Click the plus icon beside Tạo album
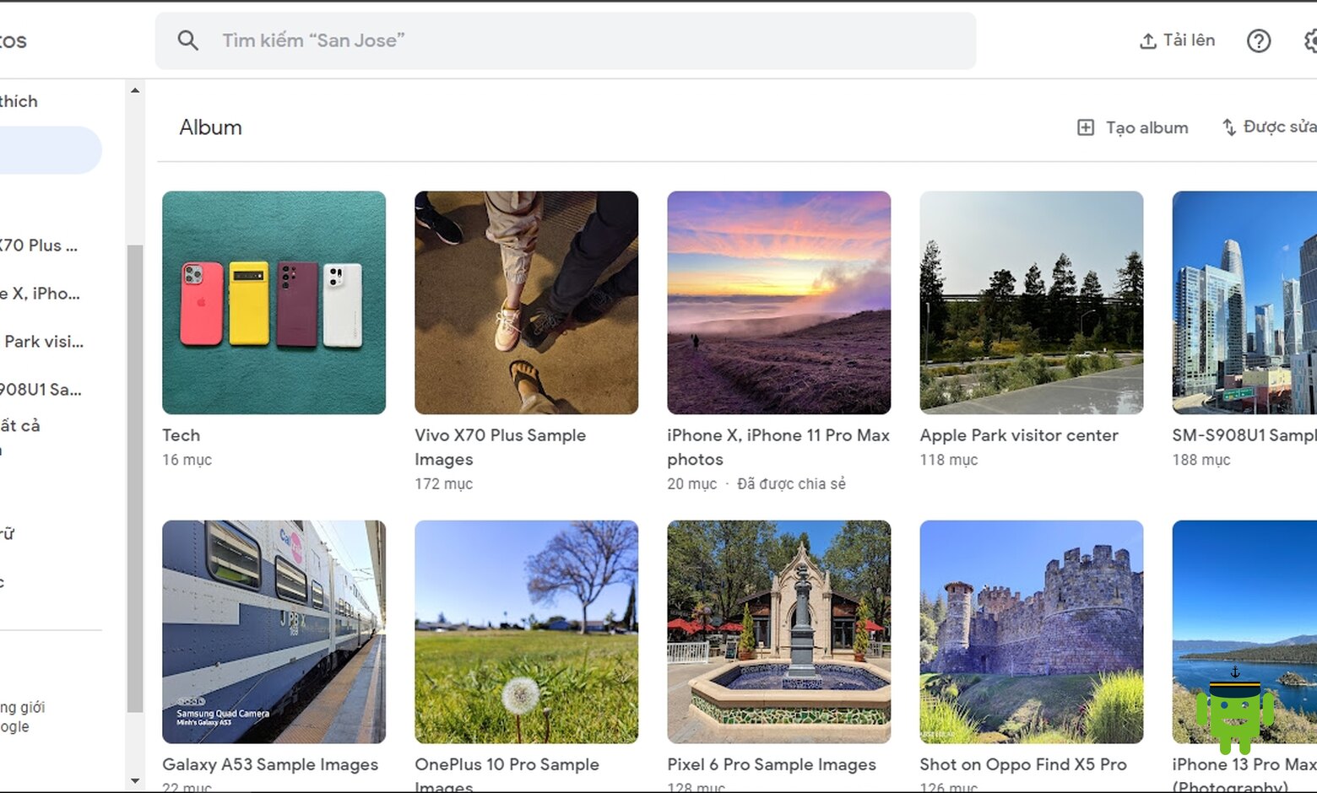 [1086, 127]
